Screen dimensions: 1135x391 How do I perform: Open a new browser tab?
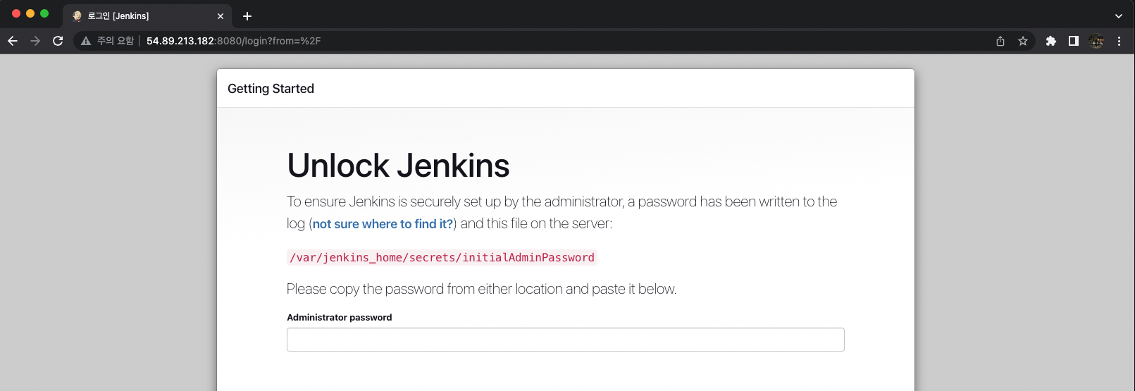[247, 15]
